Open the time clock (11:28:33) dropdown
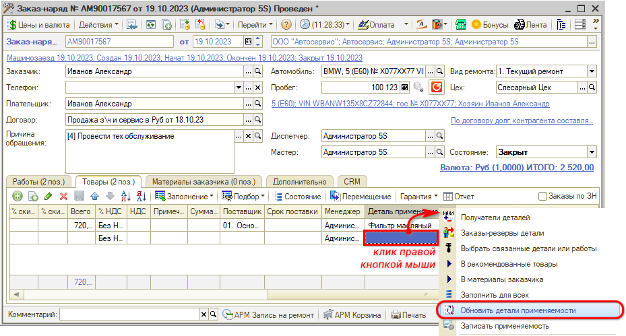 click(x=325, y=25)
